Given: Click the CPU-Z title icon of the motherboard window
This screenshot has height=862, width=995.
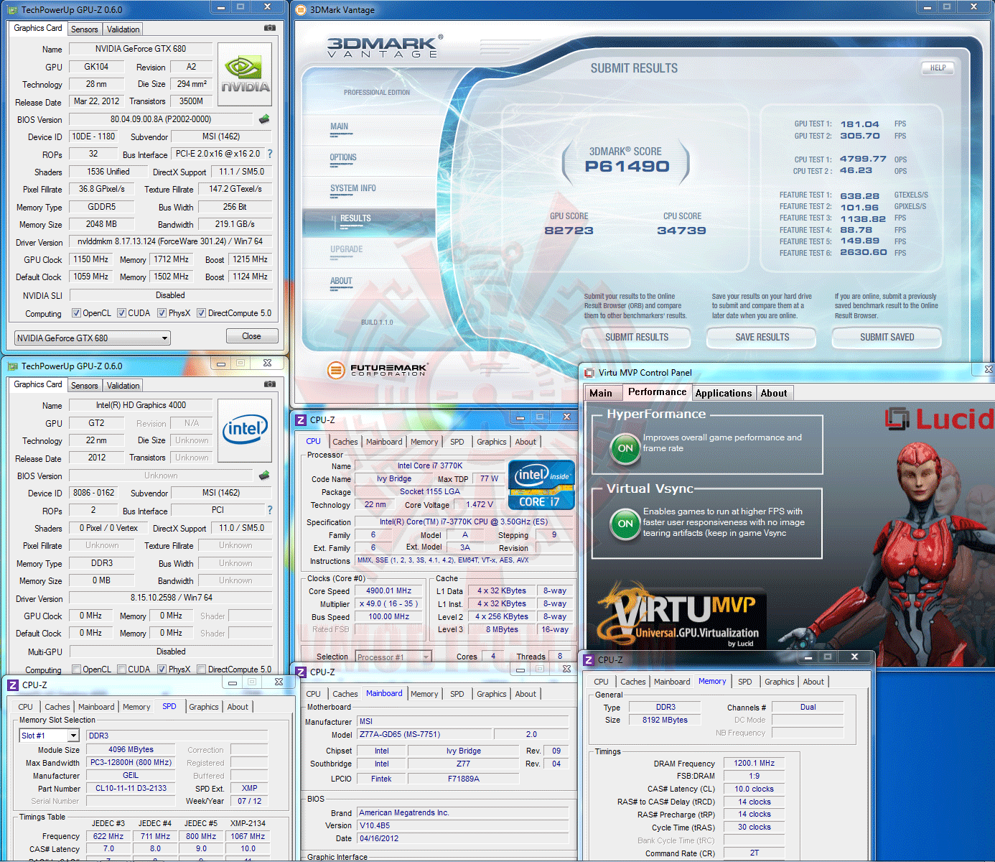Looking at the screenshot, I should click(302, 672).
